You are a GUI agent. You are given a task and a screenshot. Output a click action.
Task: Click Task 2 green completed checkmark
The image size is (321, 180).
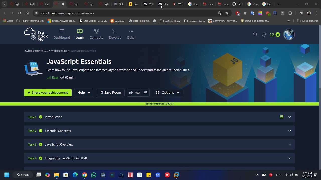pos(41,131)
